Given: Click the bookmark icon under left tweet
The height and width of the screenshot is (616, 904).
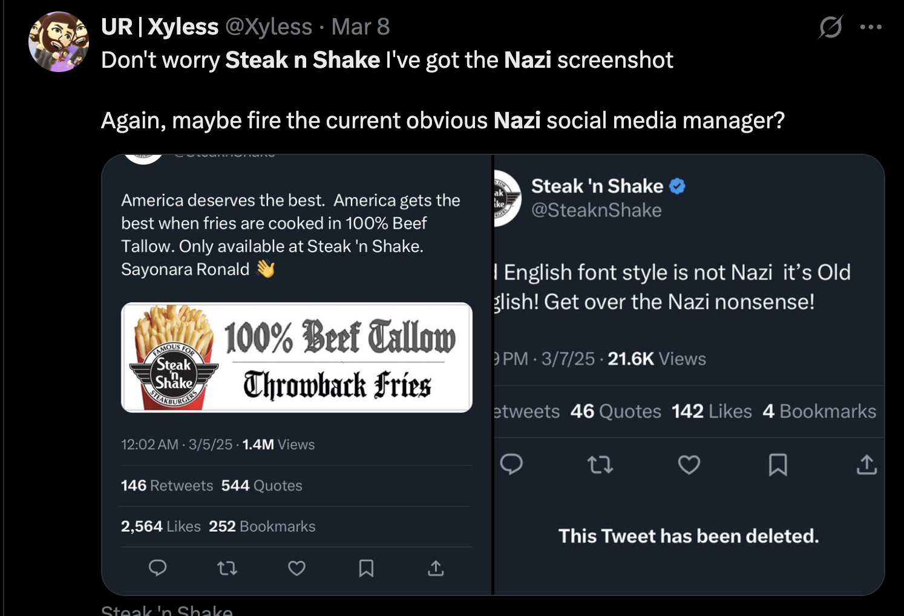Looking at the screenshot, I should coord(366,568).
